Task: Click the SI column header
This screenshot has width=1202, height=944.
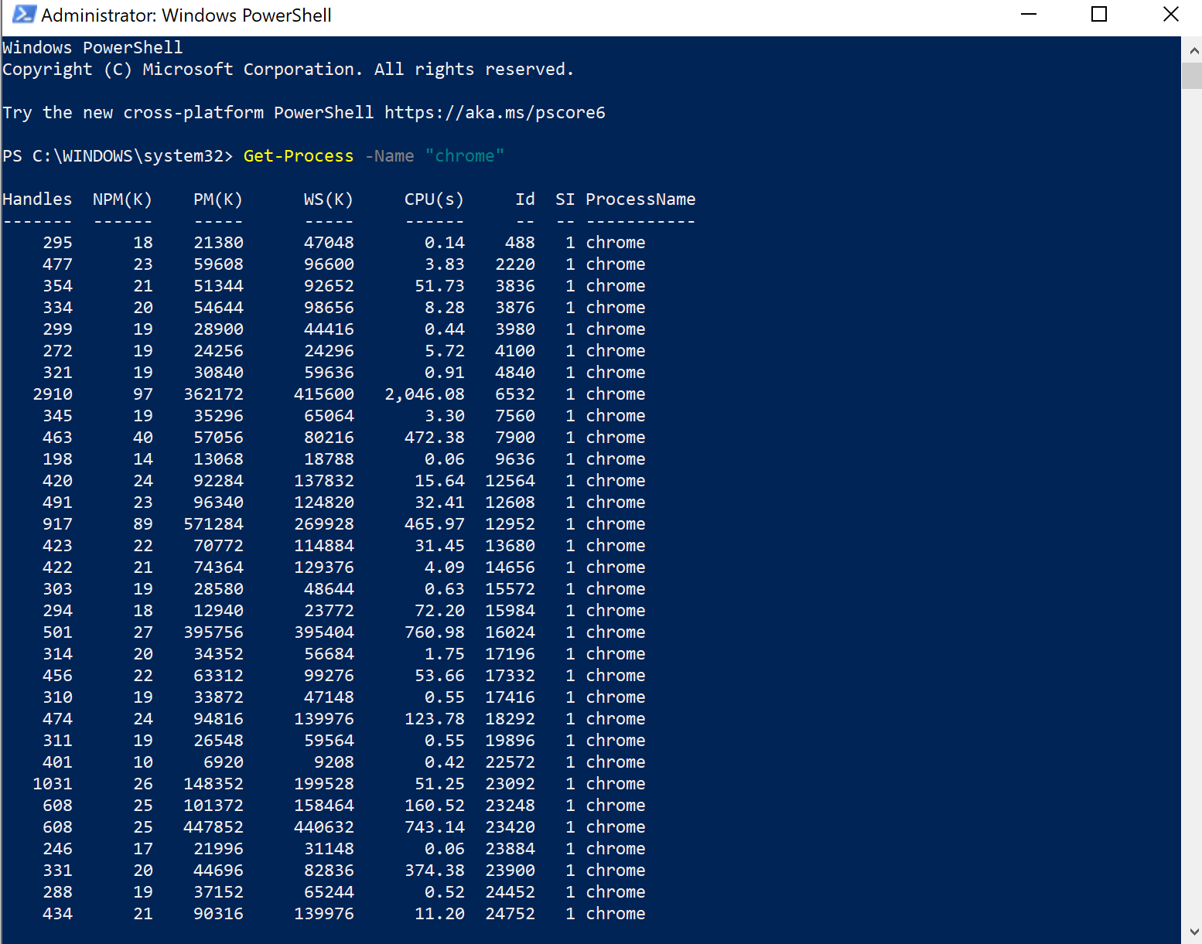Action: [x=565, y=199]
